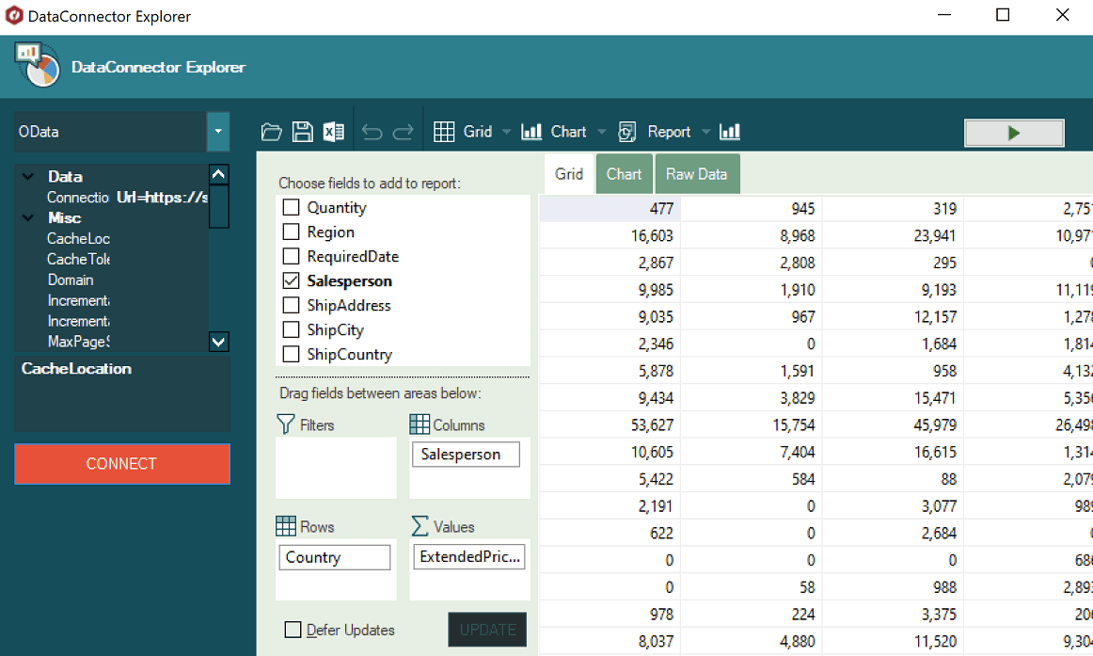Click the Report toolbar icon
This screenshot has width=1093, height=656.
626,132
